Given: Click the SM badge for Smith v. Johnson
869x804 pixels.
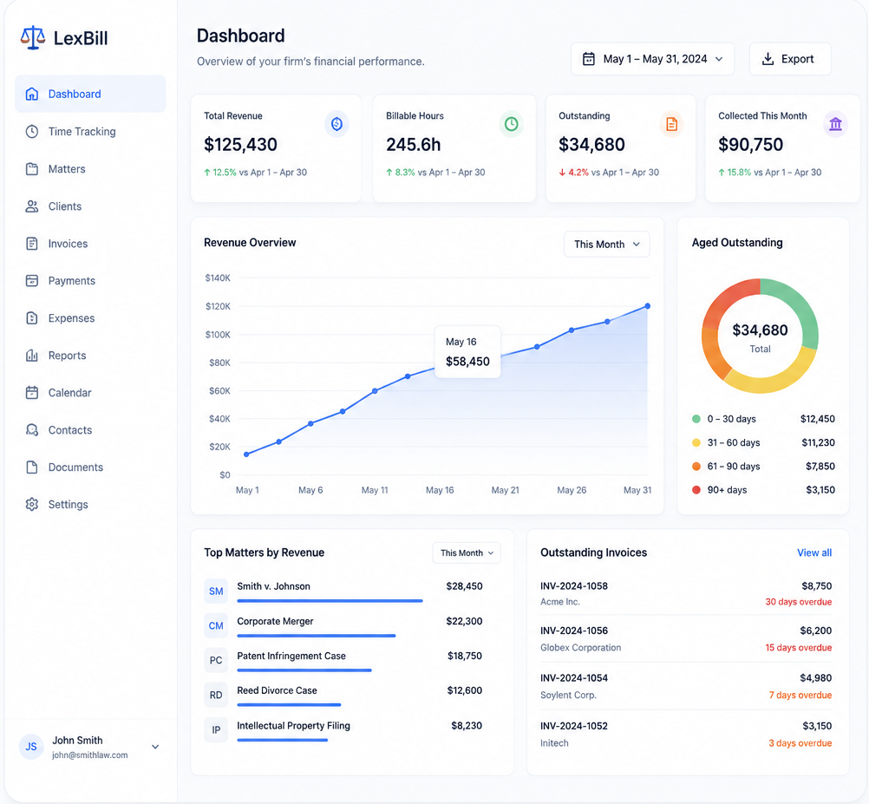Looking at the screenshot, I should click(216, 591).
